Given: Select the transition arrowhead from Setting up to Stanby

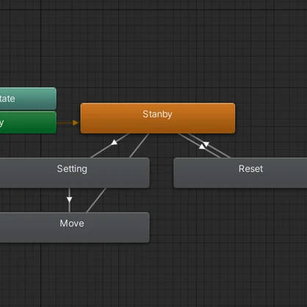Looking at the screenshot, I should click(x=115, y=142).
